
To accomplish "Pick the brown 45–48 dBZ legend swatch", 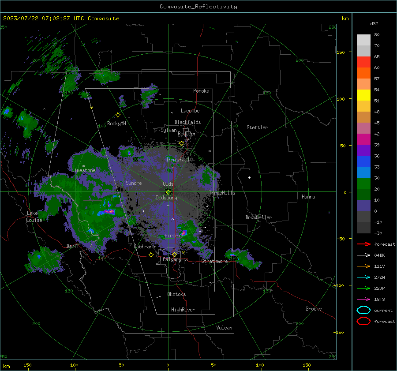I will (x=363, y=117).
